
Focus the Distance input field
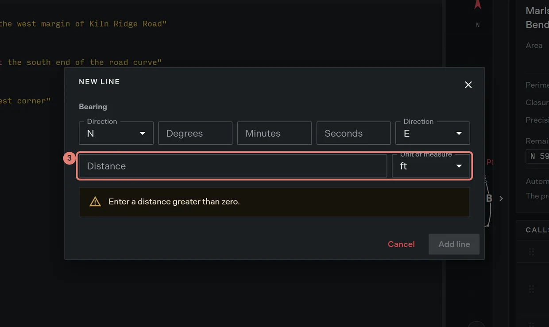click(233, 166)
